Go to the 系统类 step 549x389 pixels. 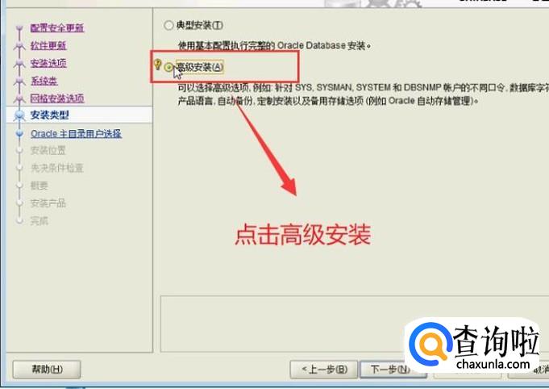click(x=44, y=81)
